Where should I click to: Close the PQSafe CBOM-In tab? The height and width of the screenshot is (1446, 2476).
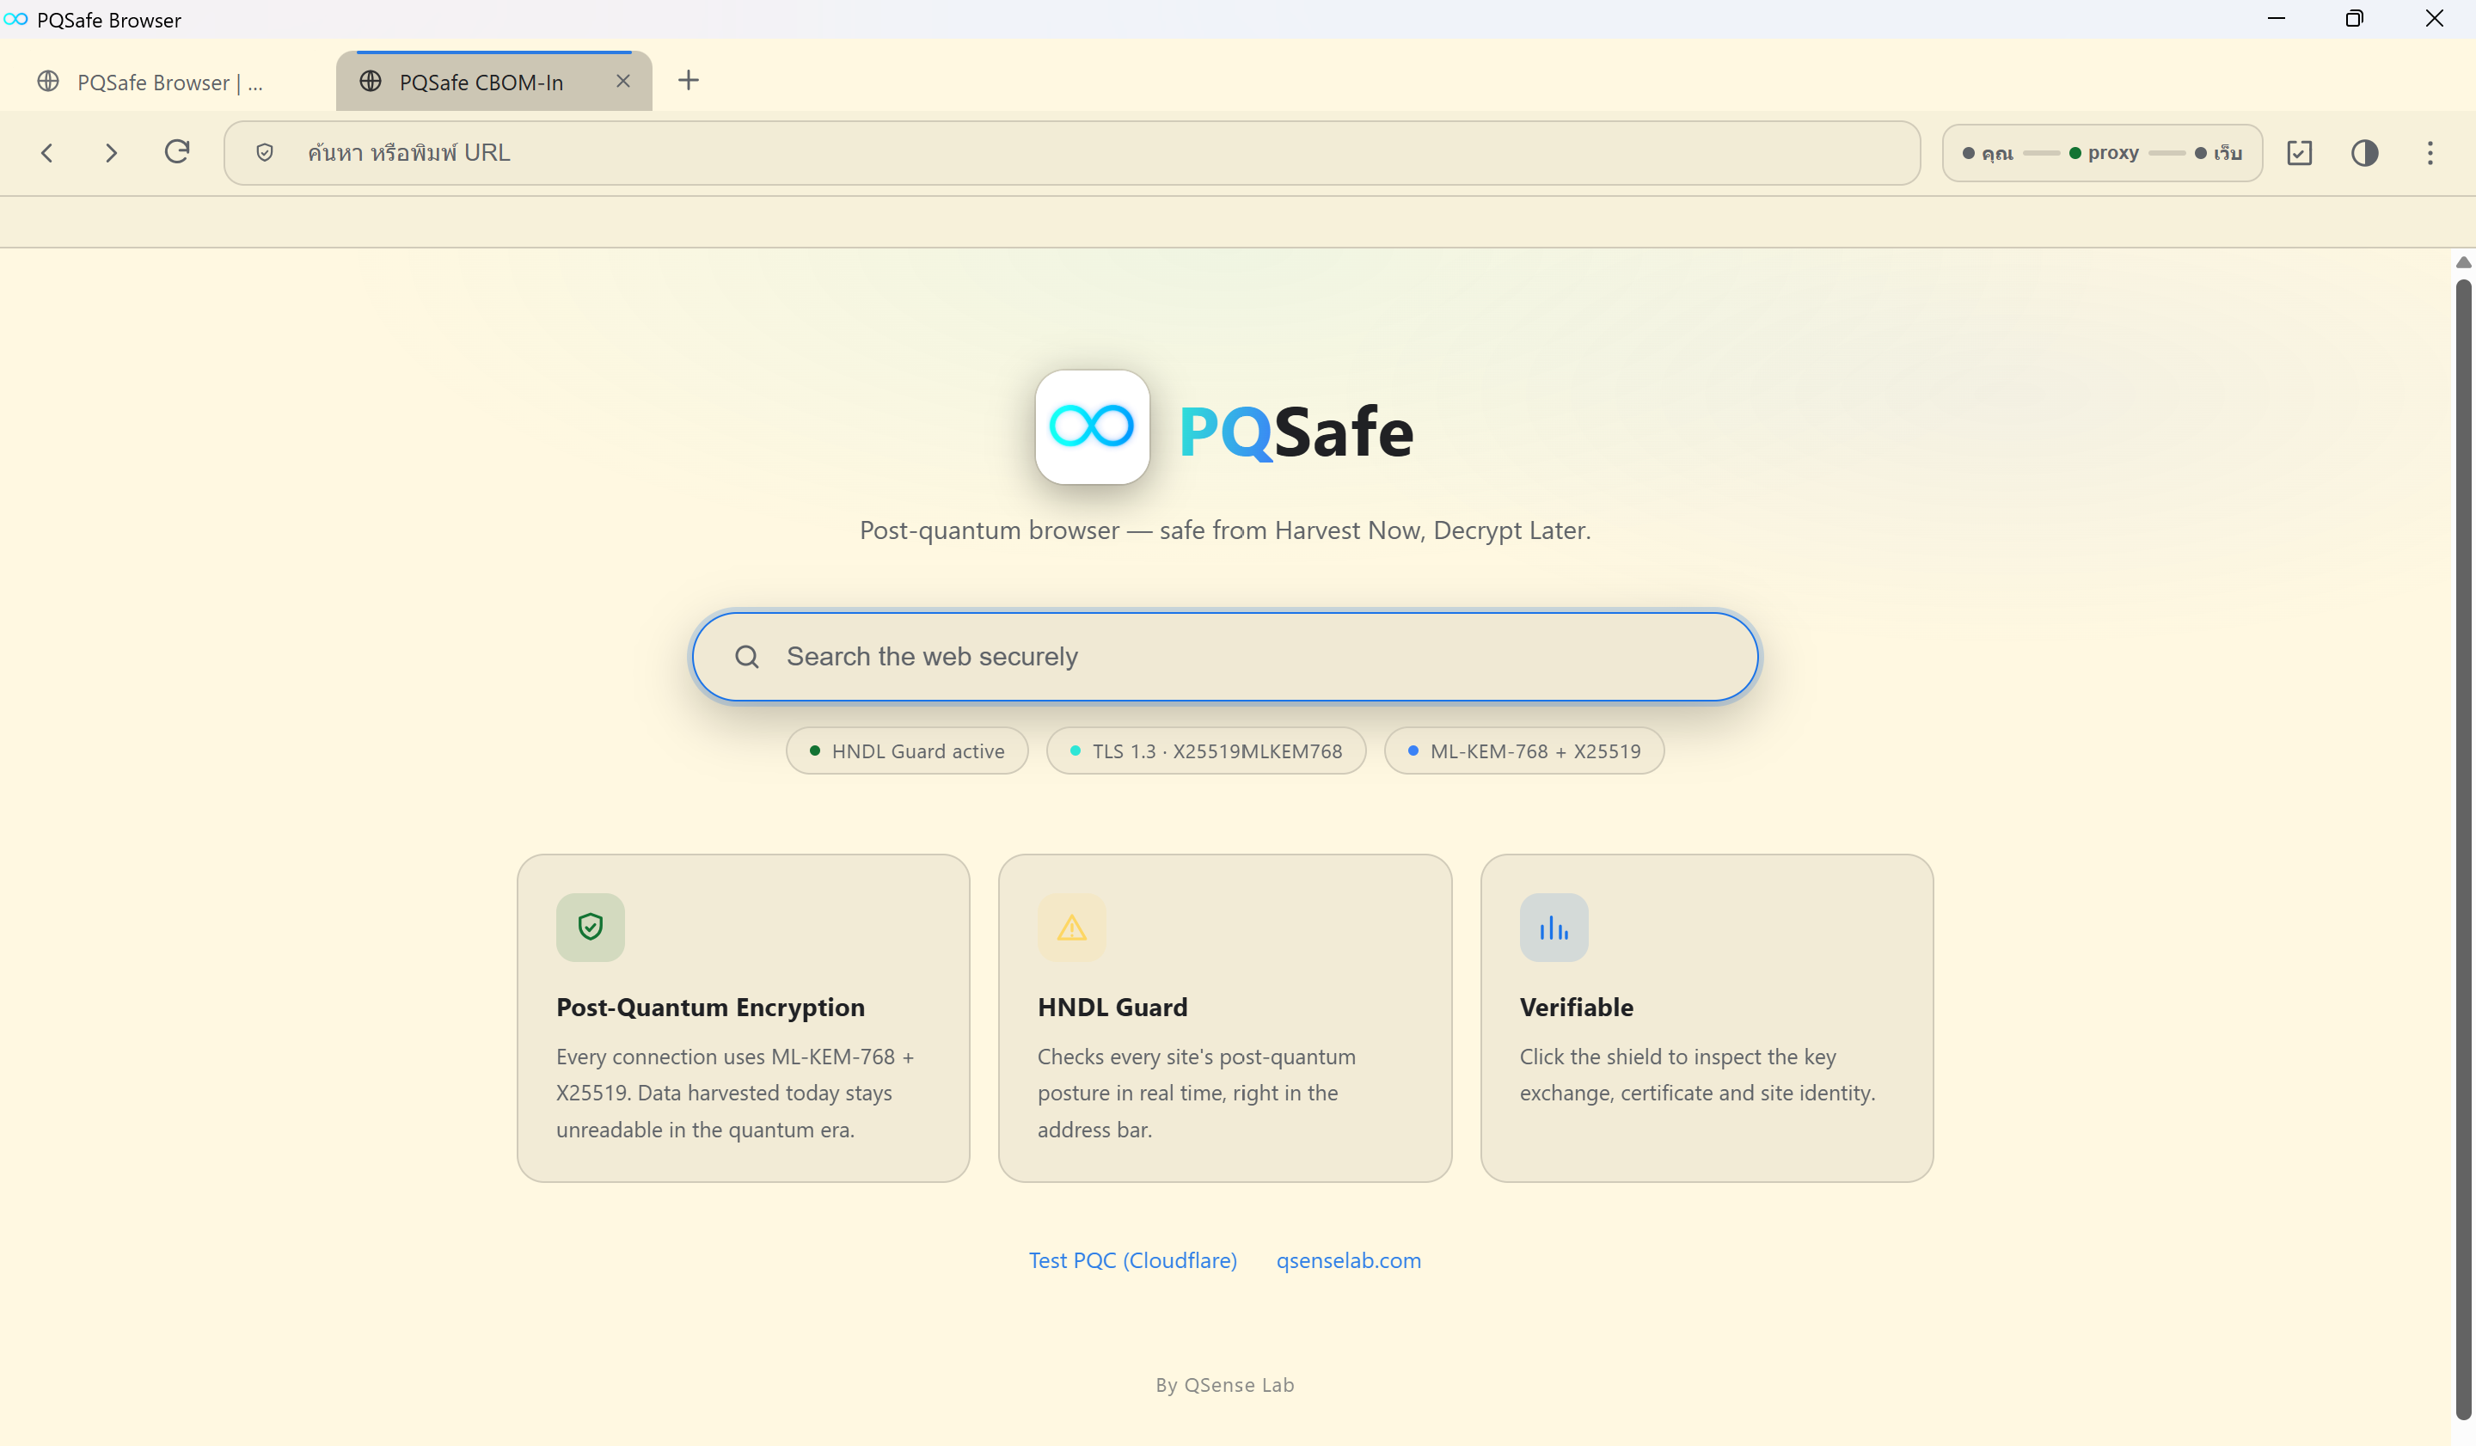point(623,82)
